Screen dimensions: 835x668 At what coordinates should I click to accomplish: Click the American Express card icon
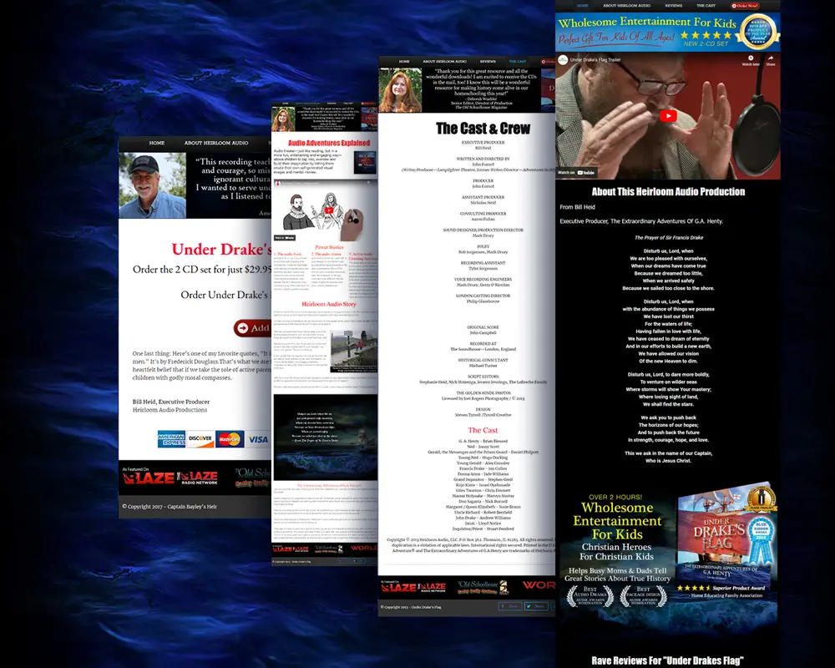[x=172, y=439]
